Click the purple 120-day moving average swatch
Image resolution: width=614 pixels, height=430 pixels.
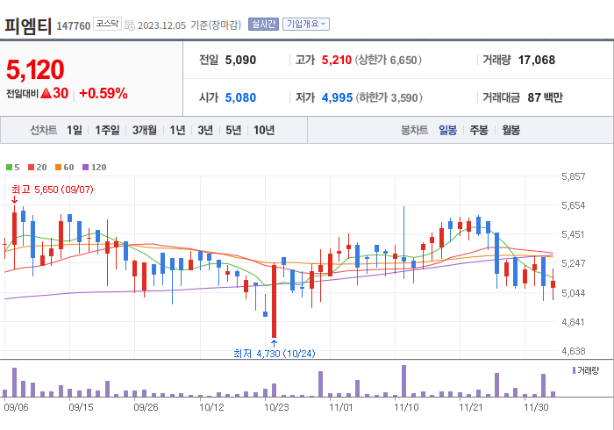(85, 168)
